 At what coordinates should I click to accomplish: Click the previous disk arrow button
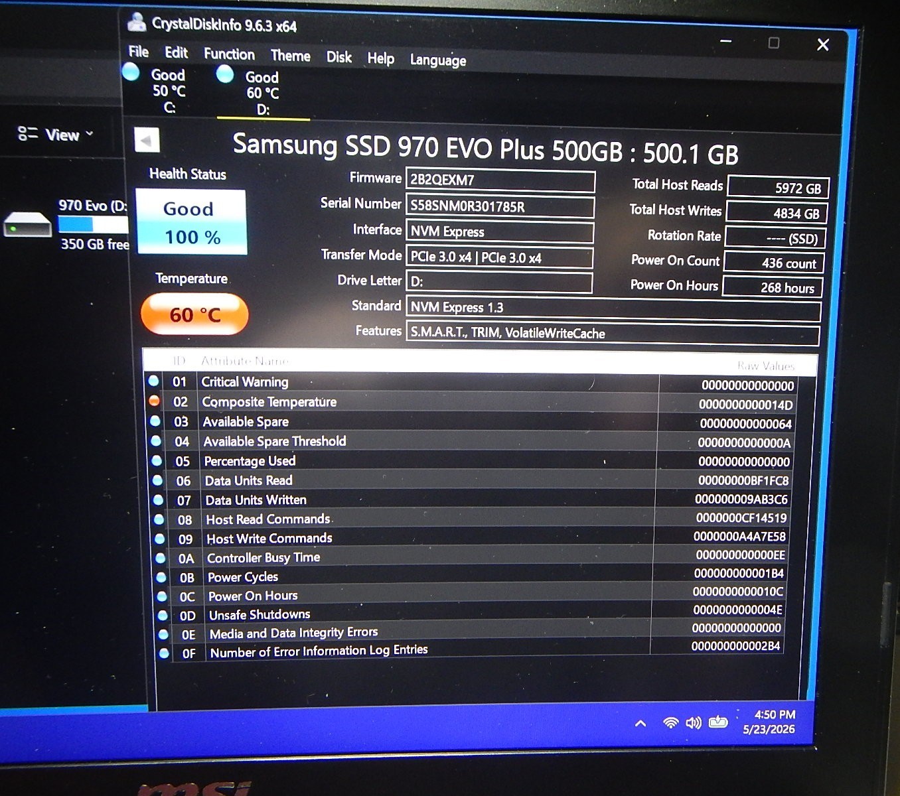click(147, 140)
